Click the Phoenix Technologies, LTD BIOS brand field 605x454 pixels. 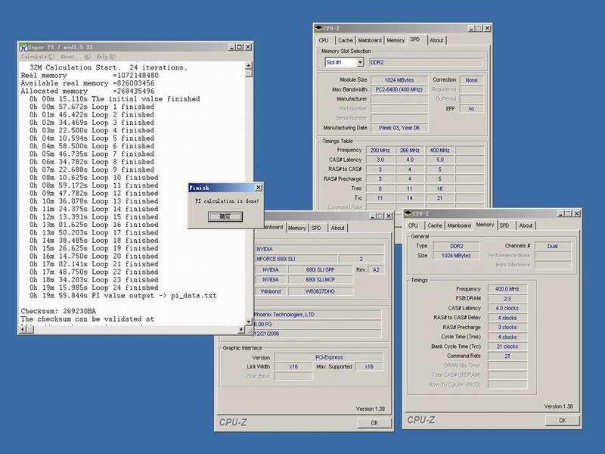click(317, 315)
